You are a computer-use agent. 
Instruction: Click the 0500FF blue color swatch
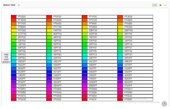coord(120,72)
